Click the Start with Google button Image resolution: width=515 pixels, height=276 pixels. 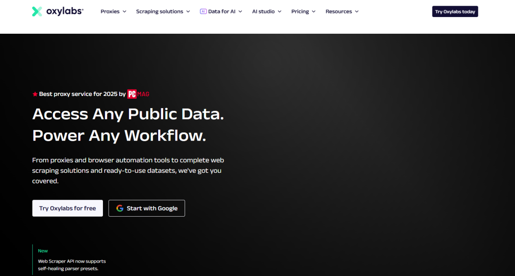147,208
